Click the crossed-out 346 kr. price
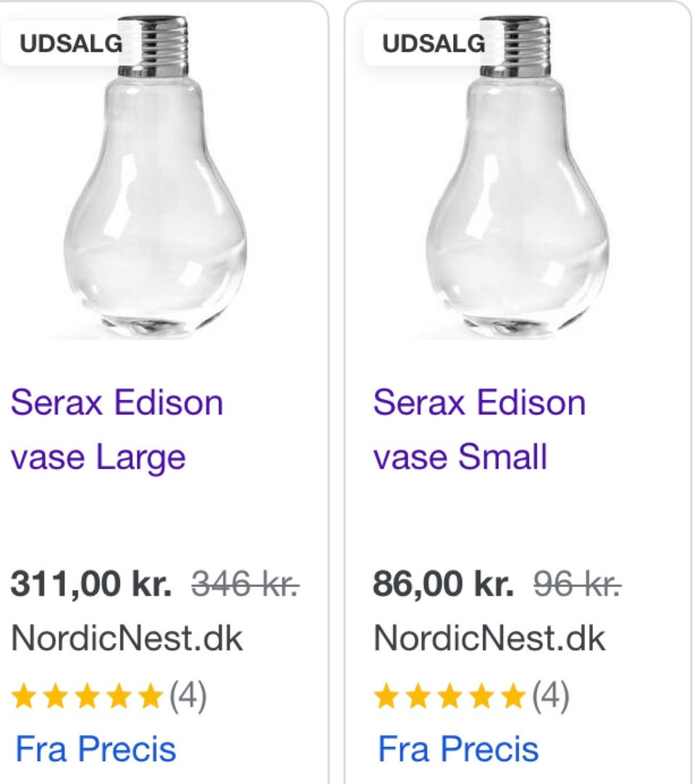 (246, 585)
